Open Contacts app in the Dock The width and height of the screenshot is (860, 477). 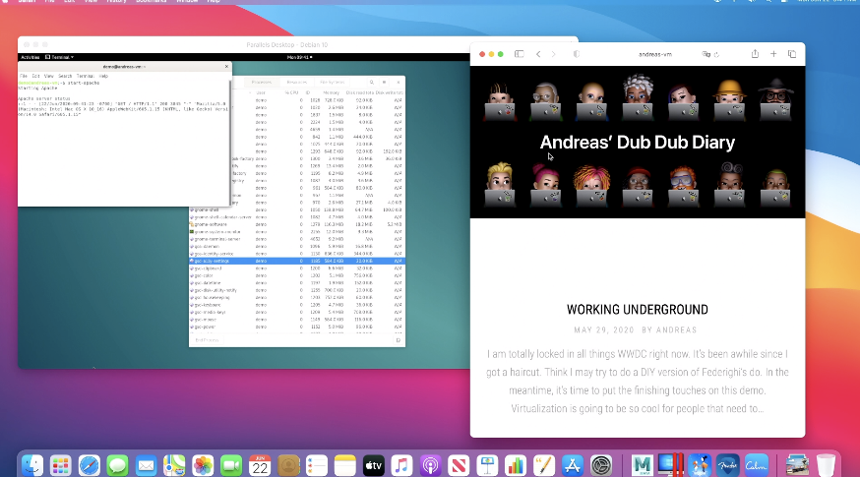point(288,465)
